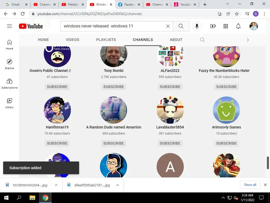Open the HanifImran19 channel name link
The width and height of the screenshot is (270, 203).
click(x=57, y=127)
